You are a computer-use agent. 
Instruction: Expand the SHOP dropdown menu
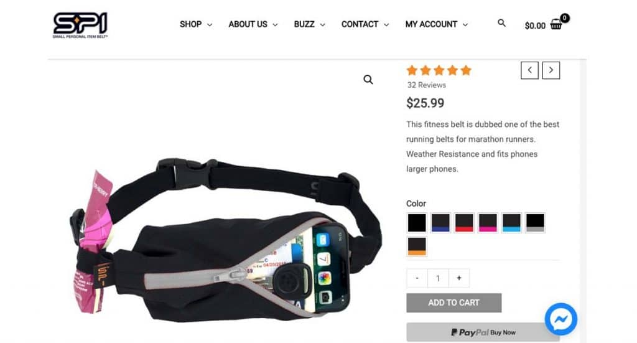click(x=196, y=24)
